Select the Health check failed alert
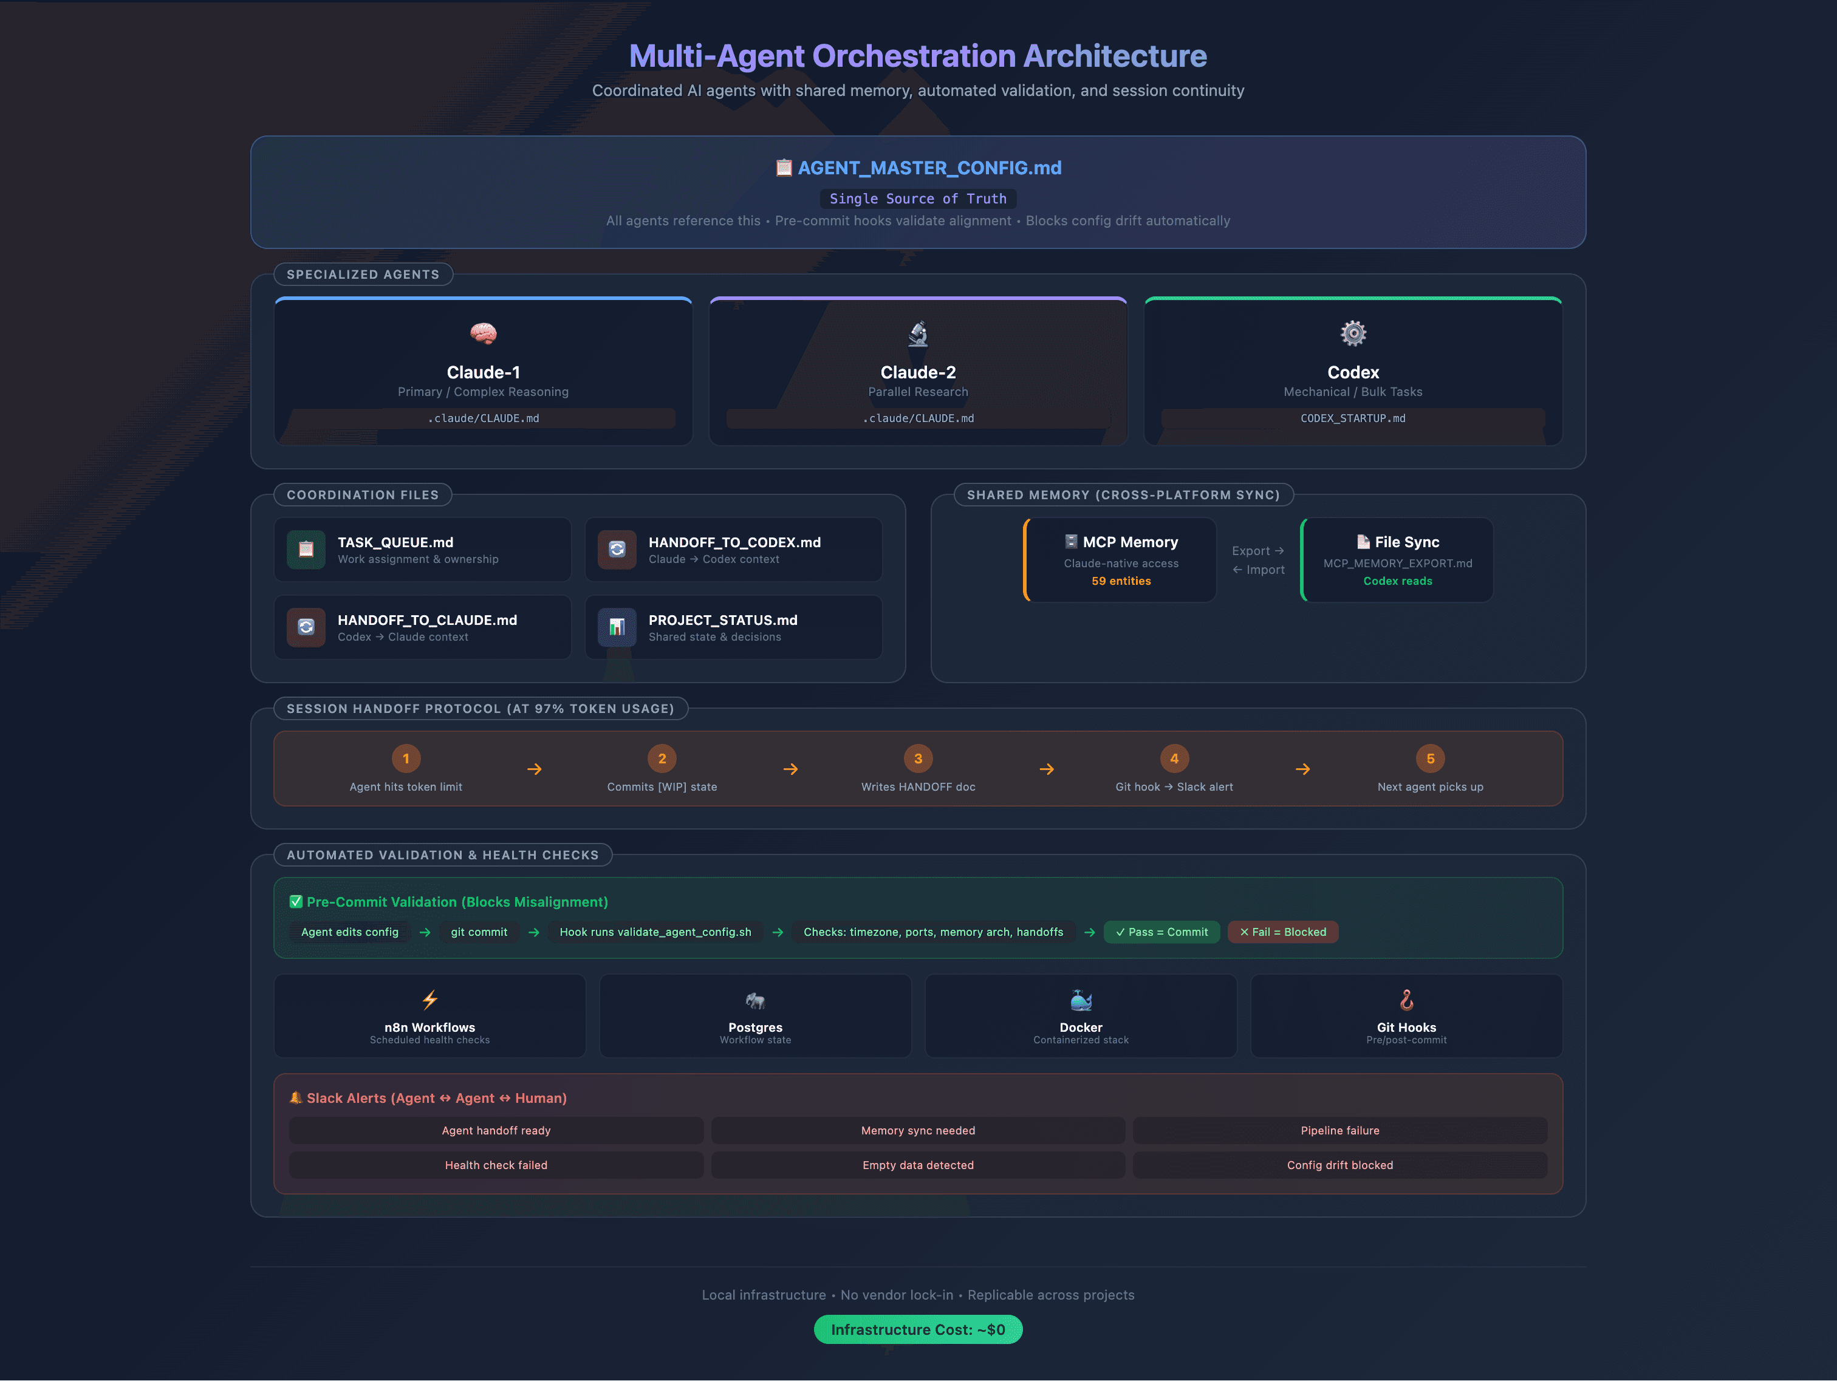The image size is (1837, 1381). tap(496, 1165)
